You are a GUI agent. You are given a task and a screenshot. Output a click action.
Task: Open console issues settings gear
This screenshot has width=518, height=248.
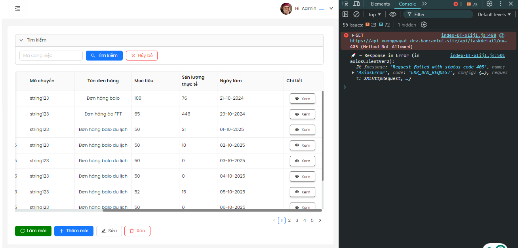coord(424,25)
